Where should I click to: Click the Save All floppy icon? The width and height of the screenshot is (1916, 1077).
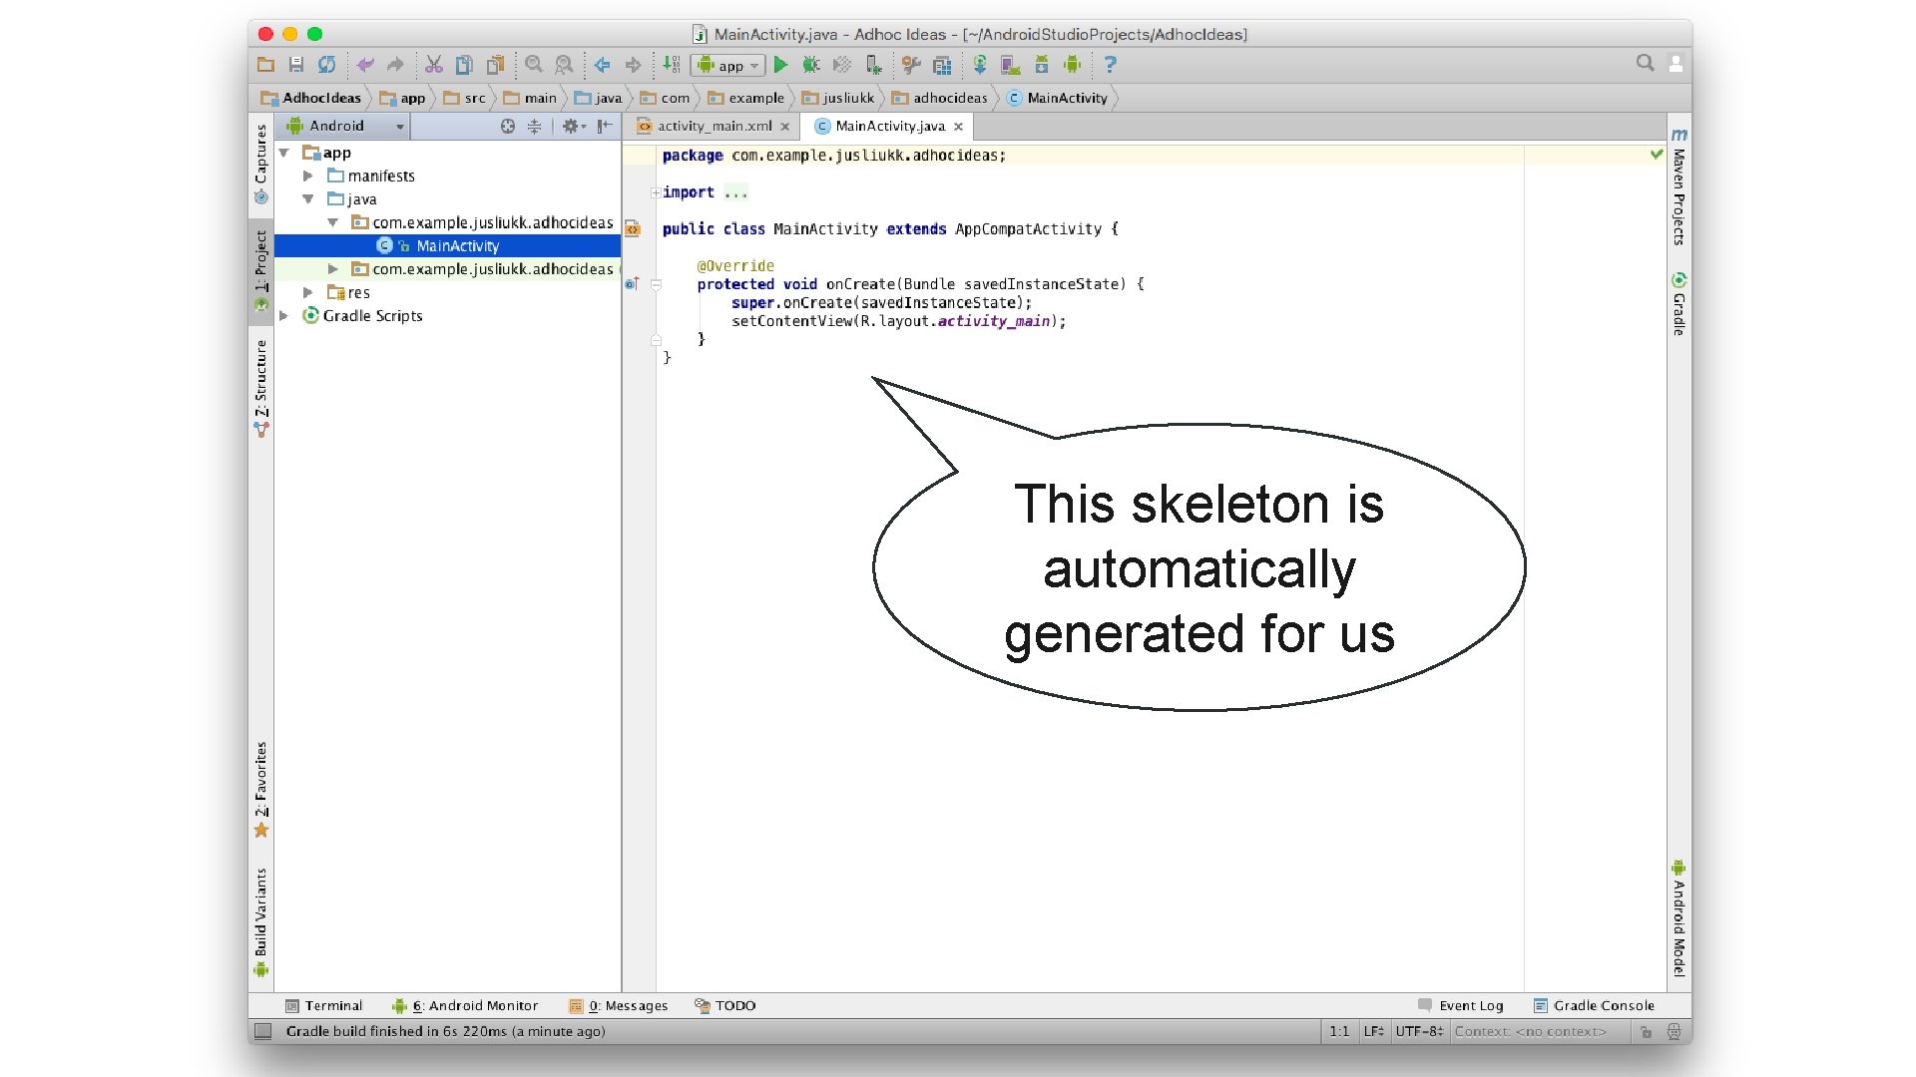click(x=296, y=65)
